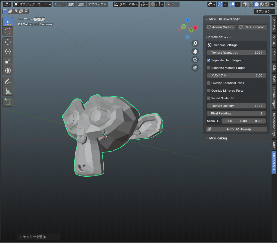The height and width of the screenshot is (243, 277).
Task: Open the グローバル orientation dropdown
Action: 125,4
